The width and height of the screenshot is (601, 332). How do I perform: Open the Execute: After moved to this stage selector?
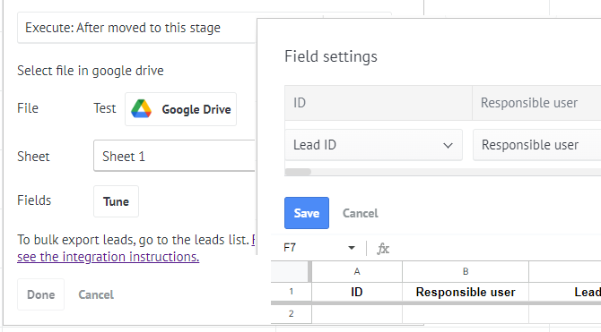137,28
